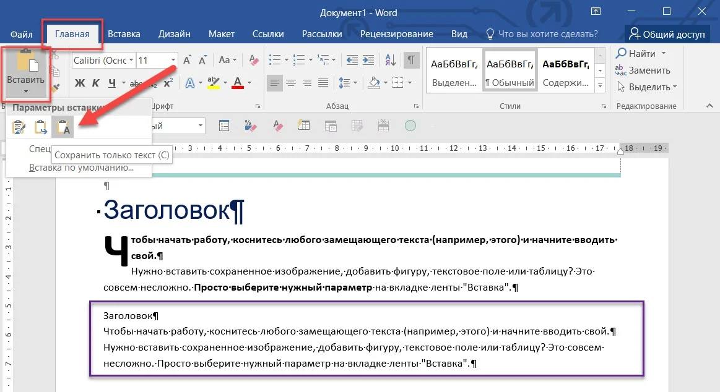The height and width of the screenshot is (392, 720).
Task: Click the Вставить paste button
Action: click(x=26, y=68)
